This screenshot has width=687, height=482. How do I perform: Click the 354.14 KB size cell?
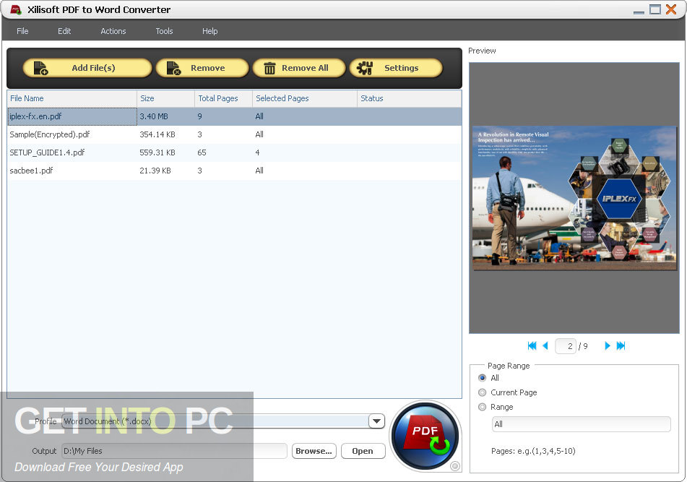[157, 134]
